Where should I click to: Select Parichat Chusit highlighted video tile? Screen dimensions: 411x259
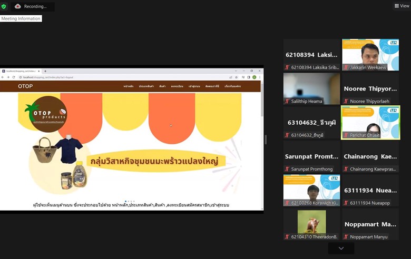pos(370,123)
